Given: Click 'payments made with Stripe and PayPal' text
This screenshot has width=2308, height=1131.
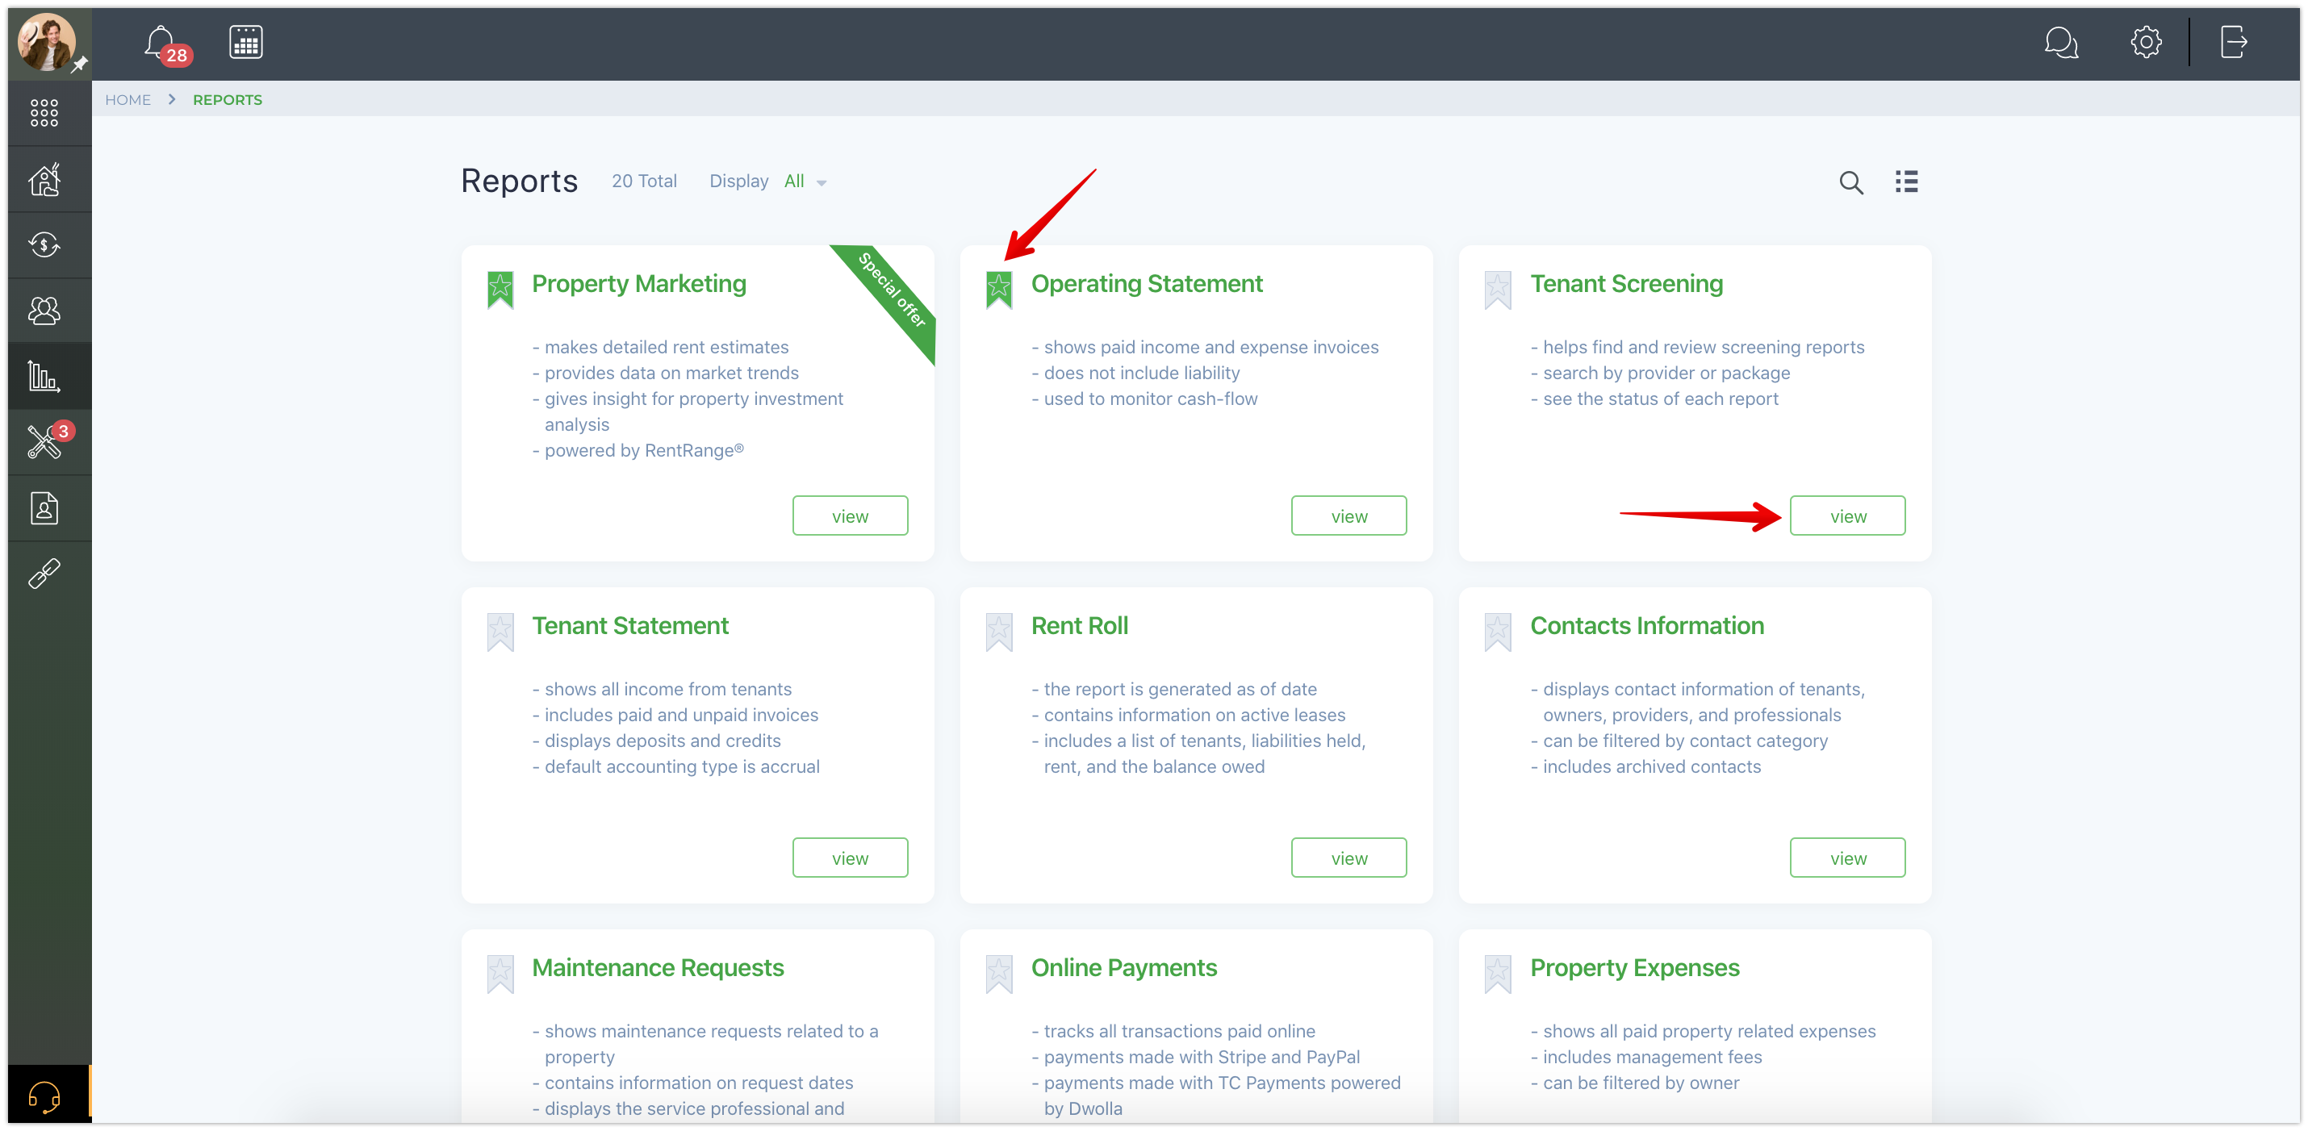Looking at the screenshot, I should point(1202,1057).
